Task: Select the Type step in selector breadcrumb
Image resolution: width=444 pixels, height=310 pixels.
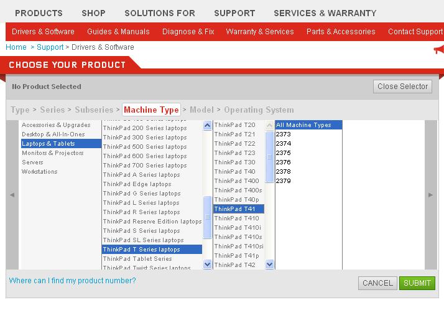Action: pyautogui.click(x=20, y=110)
